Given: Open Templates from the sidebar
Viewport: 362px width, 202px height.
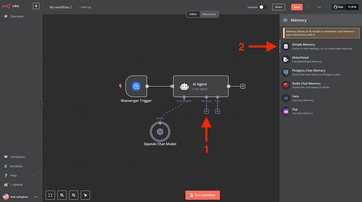Looking at the screenshot, I should pos(17,157).
